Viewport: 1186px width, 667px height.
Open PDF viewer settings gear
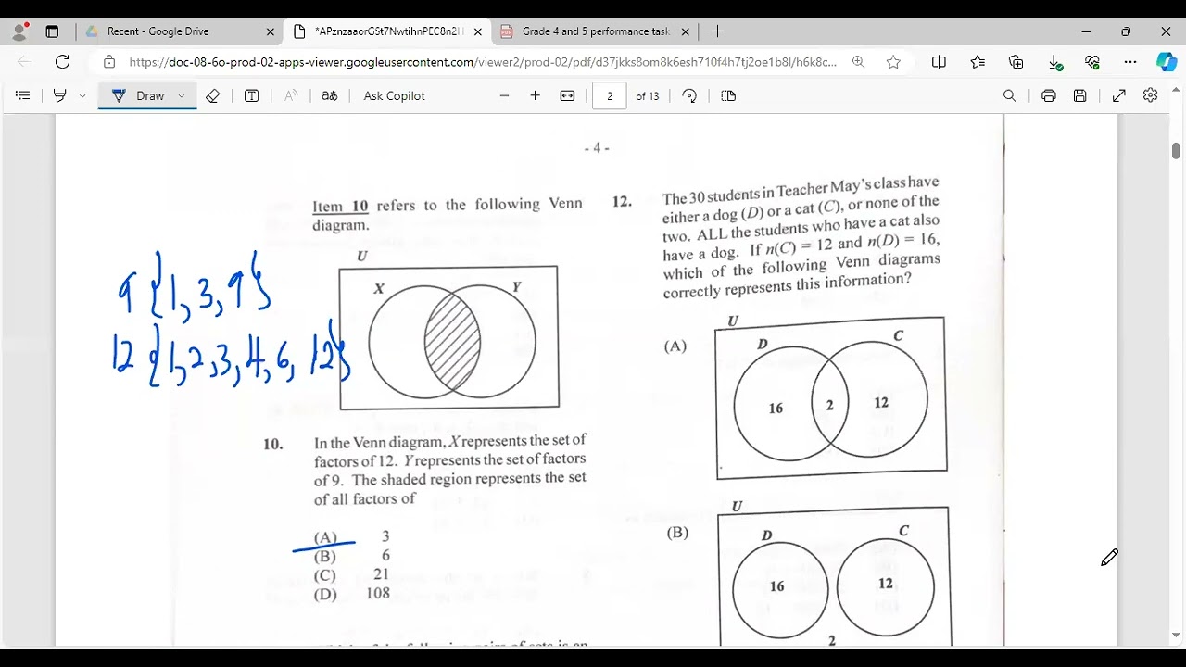pyautogui.click(x=1151, y=95)
